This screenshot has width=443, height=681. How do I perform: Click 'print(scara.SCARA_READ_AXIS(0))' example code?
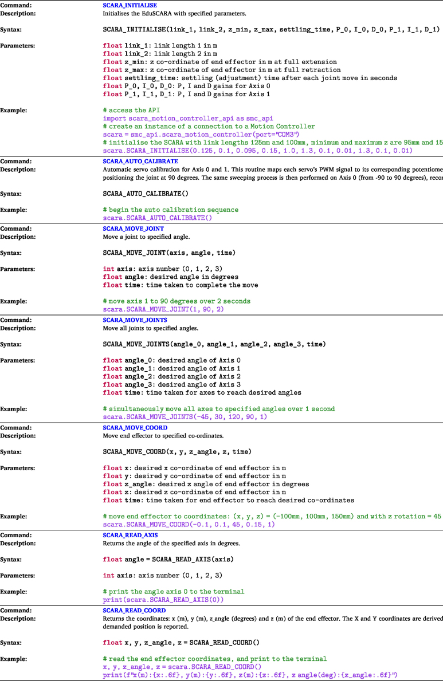pos(163,600)
